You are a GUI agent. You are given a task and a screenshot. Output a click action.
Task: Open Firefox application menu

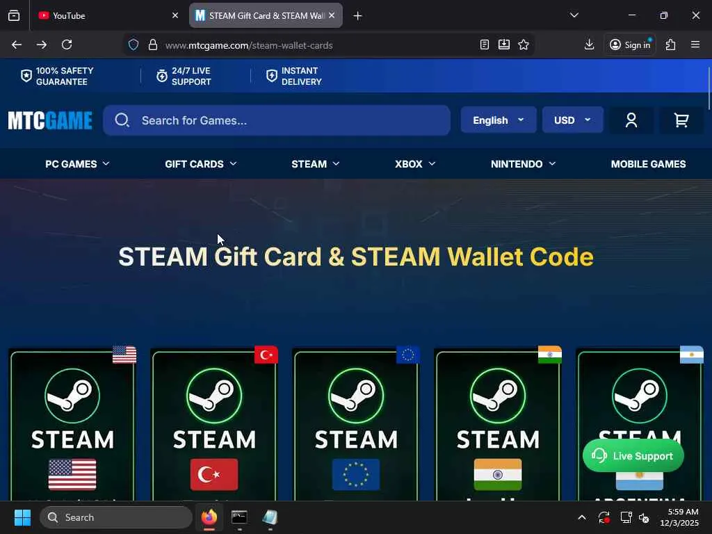click(695, 44)
